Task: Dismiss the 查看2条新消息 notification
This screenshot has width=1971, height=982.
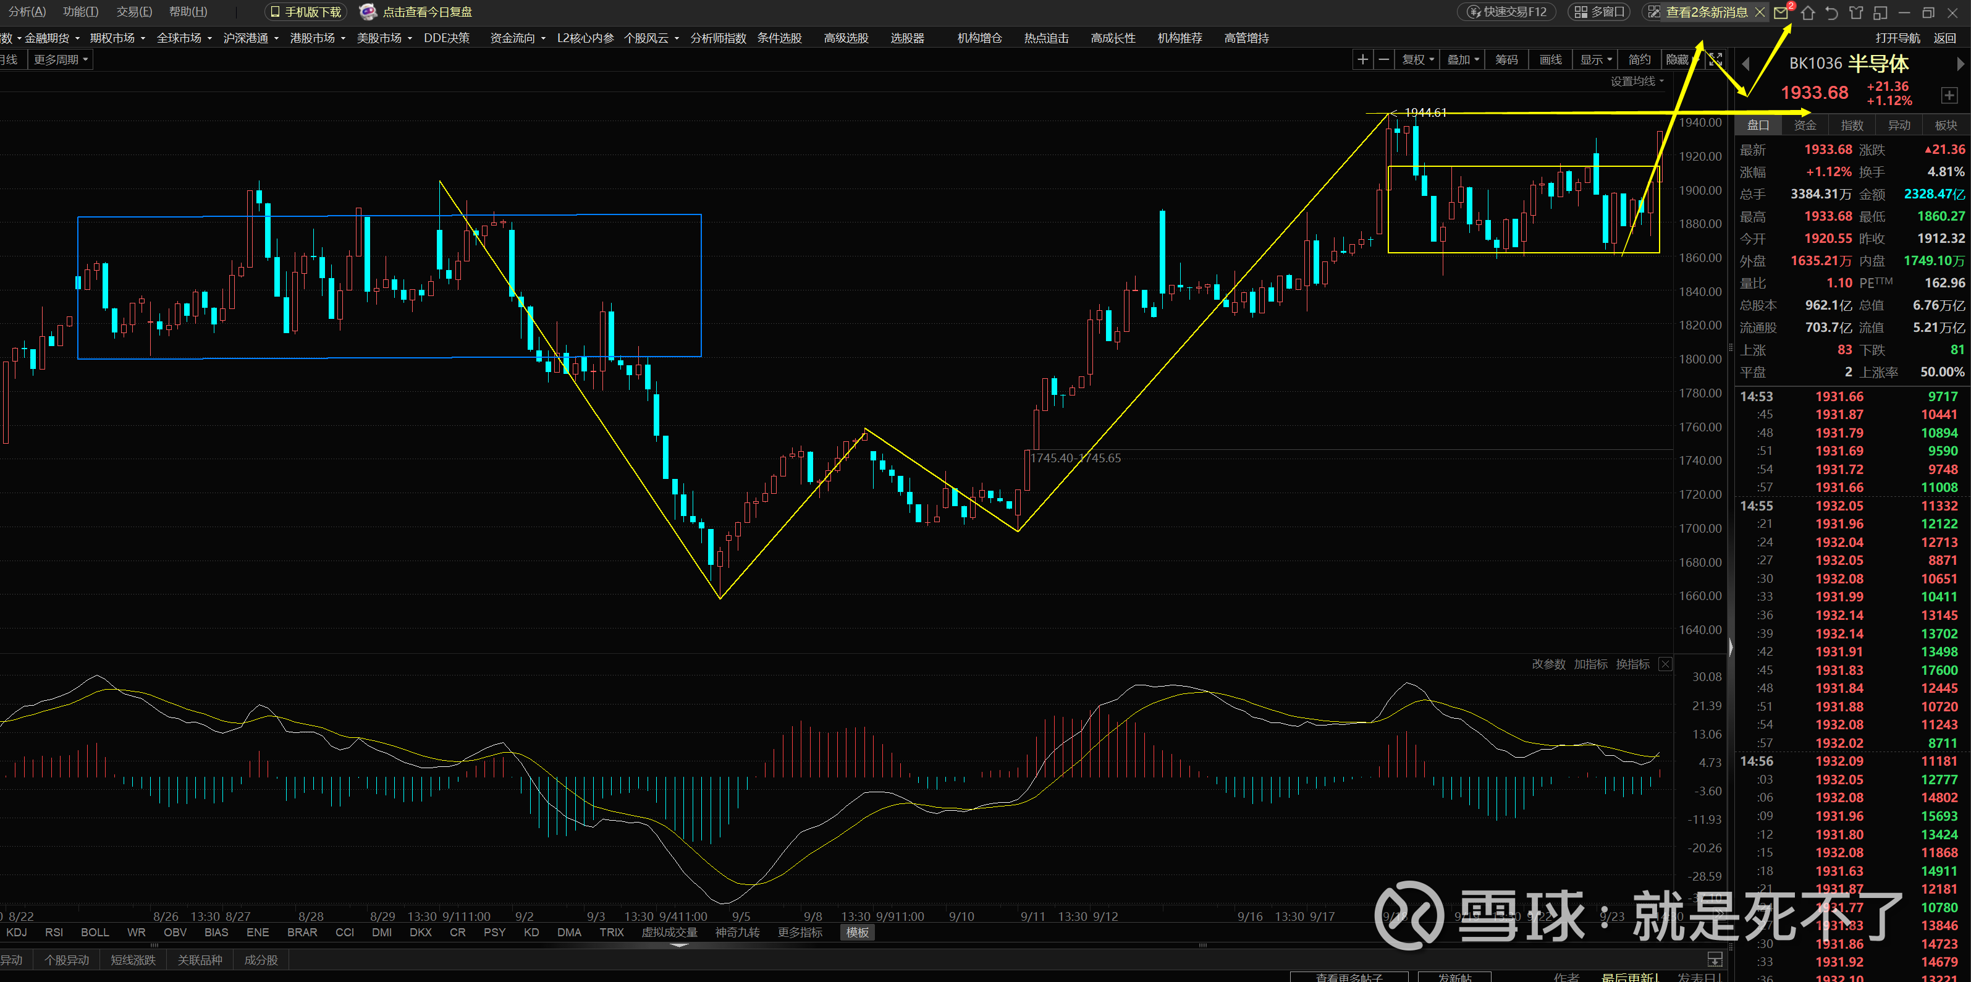Action: (x=1760, y=12)
